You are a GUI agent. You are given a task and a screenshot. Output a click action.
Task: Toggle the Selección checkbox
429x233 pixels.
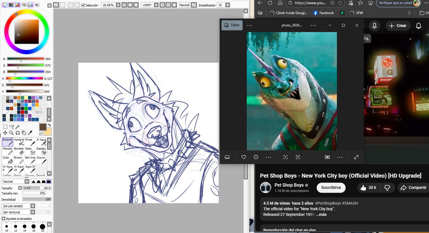pos(83,5)
